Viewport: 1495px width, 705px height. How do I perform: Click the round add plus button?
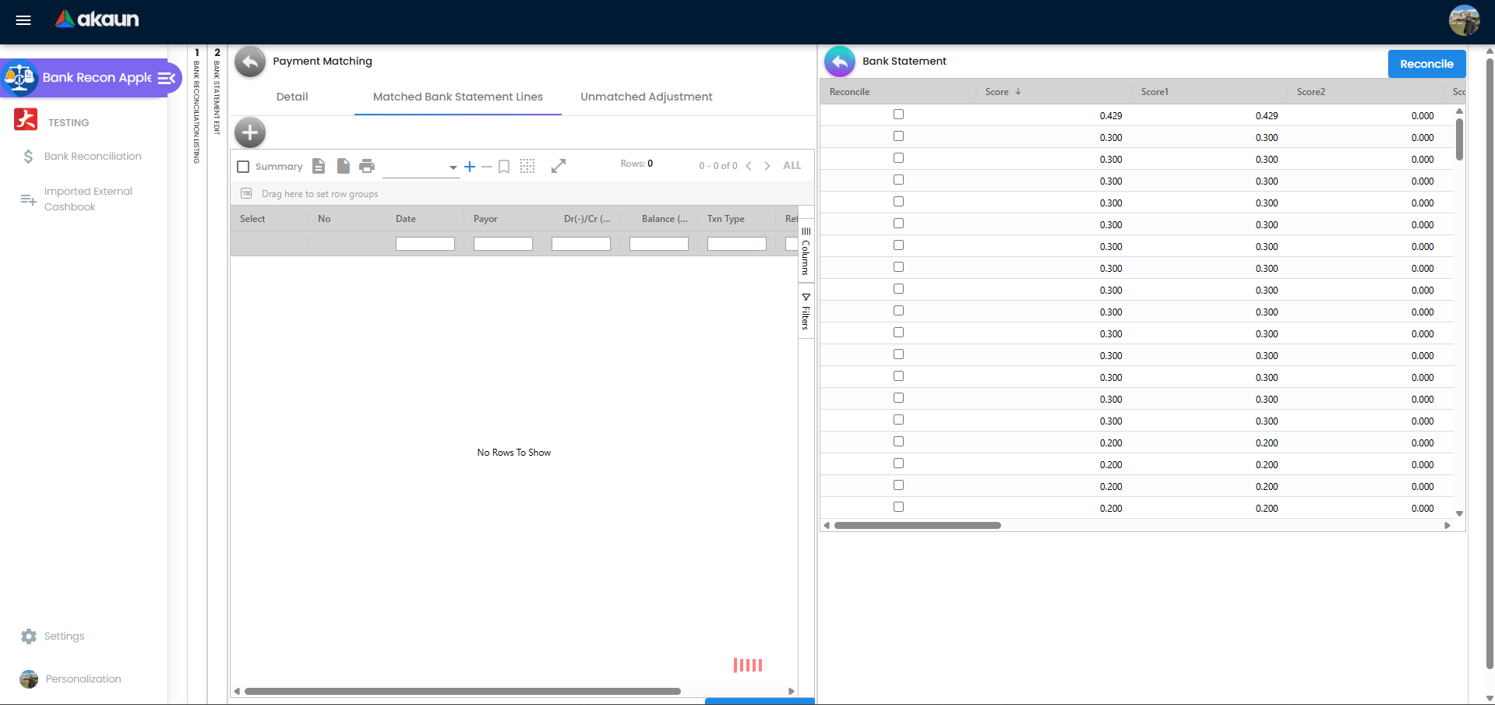[250, 132]
